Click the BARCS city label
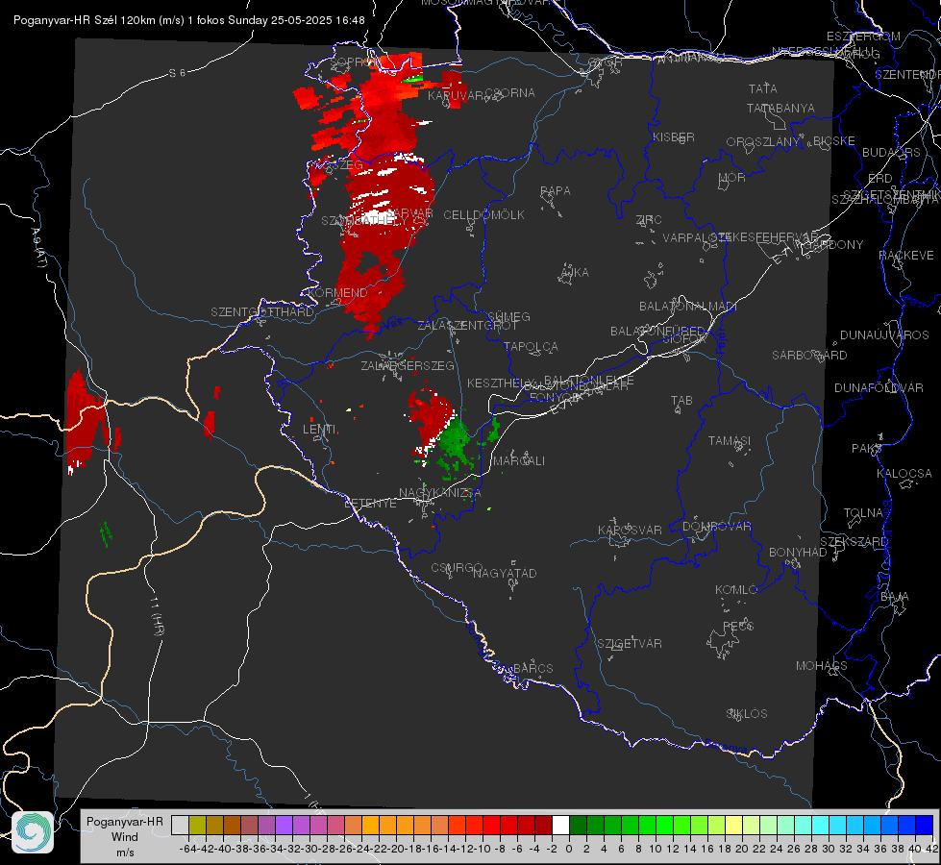This screenshot has height=865, width=941. [x=532, y=668]
